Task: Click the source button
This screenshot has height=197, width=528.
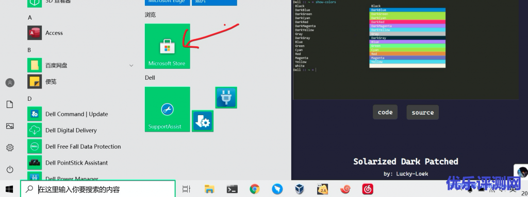Action: pos(423,112)
